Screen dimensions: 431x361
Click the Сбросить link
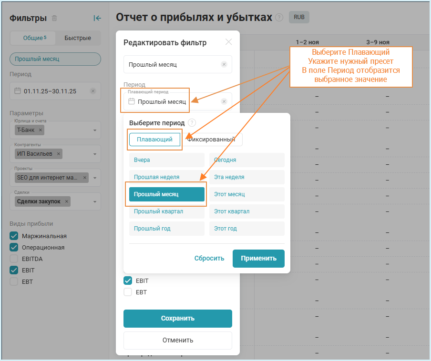(209, 258)
